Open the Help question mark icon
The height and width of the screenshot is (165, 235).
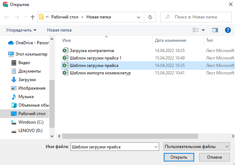228,30
